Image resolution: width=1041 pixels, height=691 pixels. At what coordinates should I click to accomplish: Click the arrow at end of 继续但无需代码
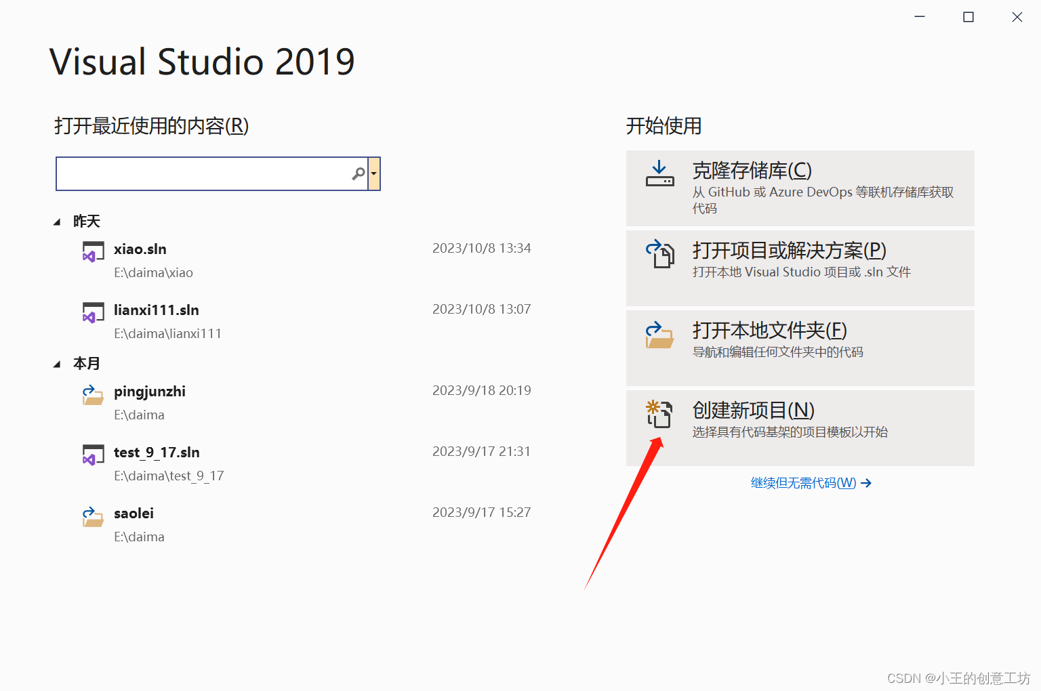click(866, 483)
